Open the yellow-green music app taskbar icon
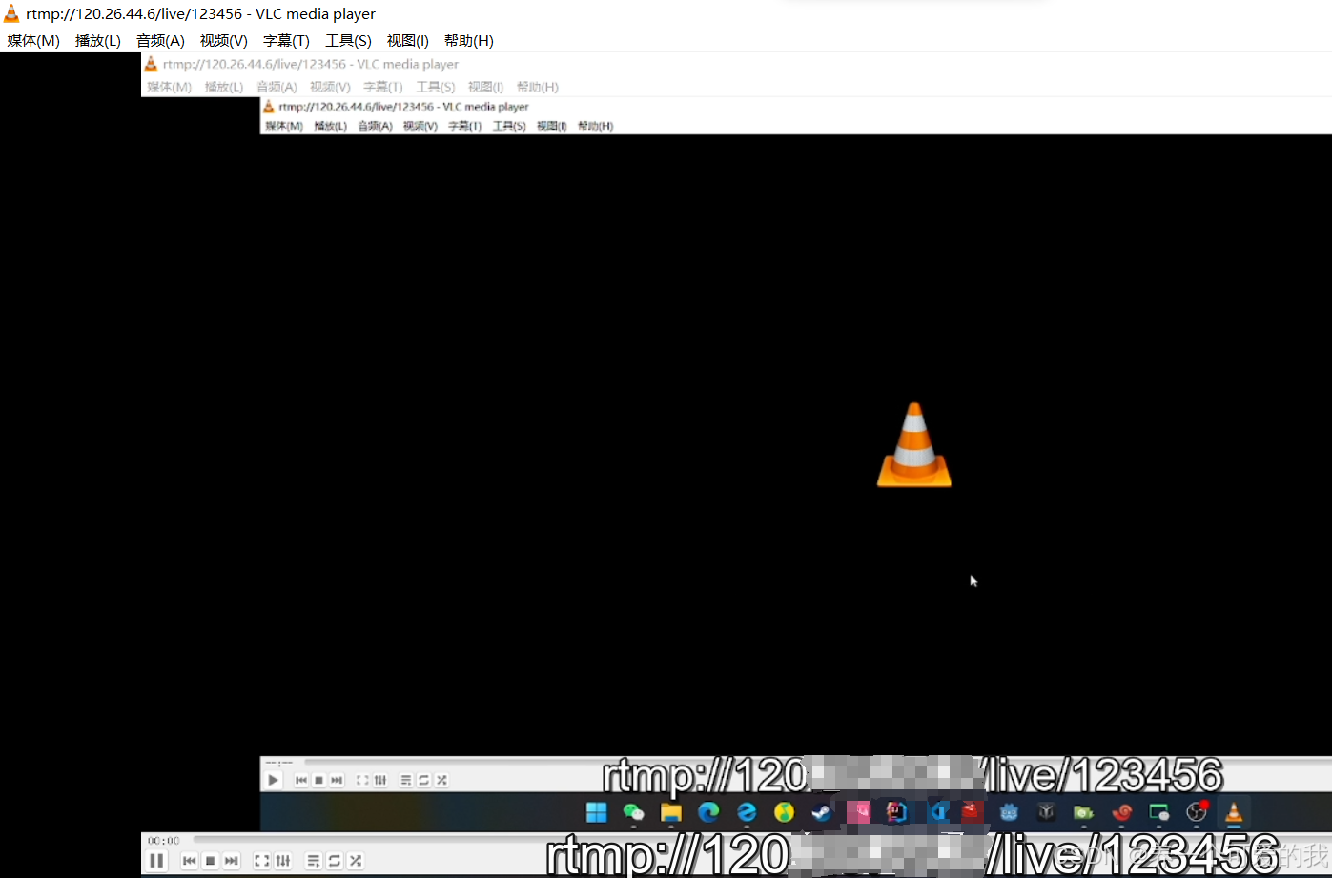This screenshot has width=1332, height=878. click(784, 812)
